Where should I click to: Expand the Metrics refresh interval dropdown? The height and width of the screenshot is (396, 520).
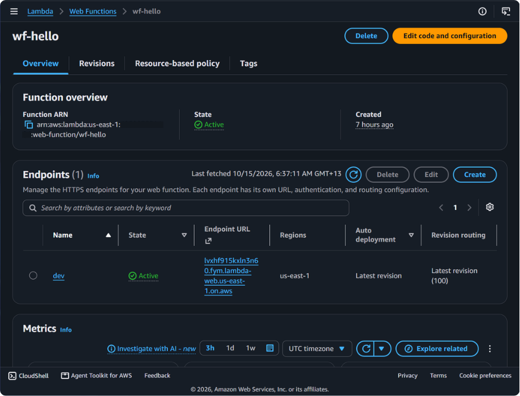click(x=382, y=349)
